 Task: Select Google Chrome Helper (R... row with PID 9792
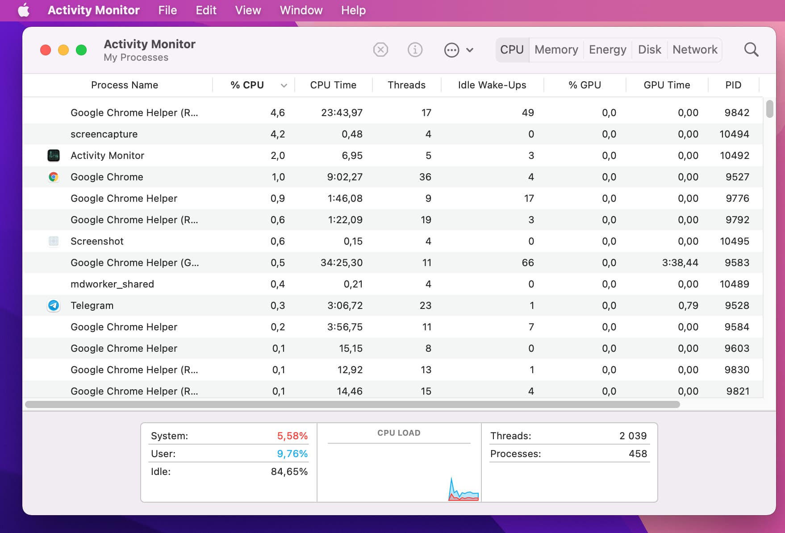393,220
